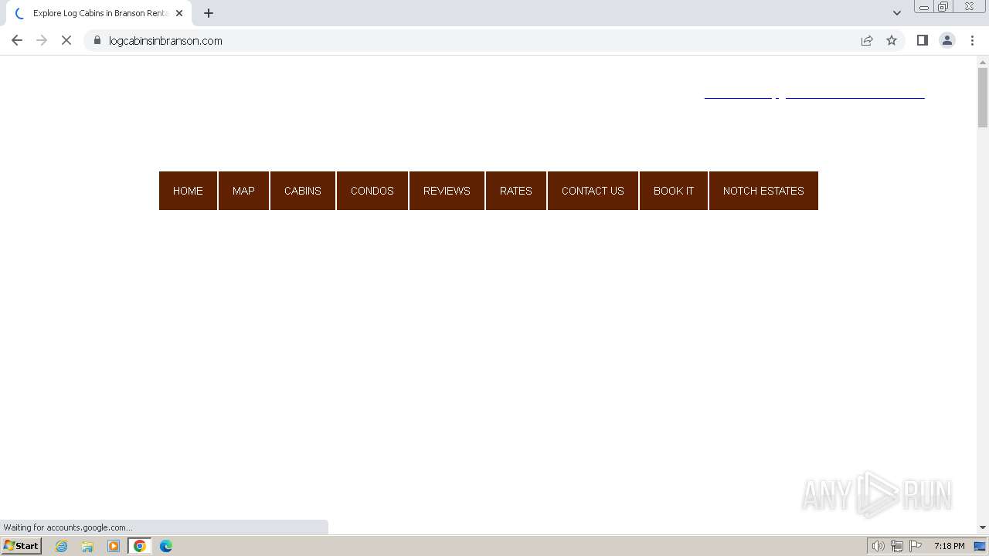Open the MAP page
This screenshot has height=556, width=989.
coord(243,191)
